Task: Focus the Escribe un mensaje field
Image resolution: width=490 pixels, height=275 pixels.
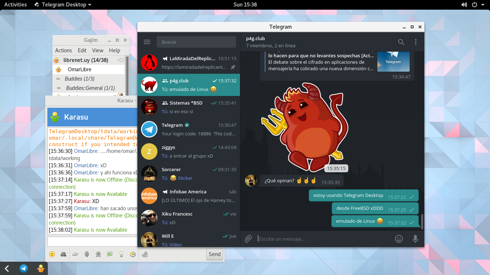Action: coord(323,239)
